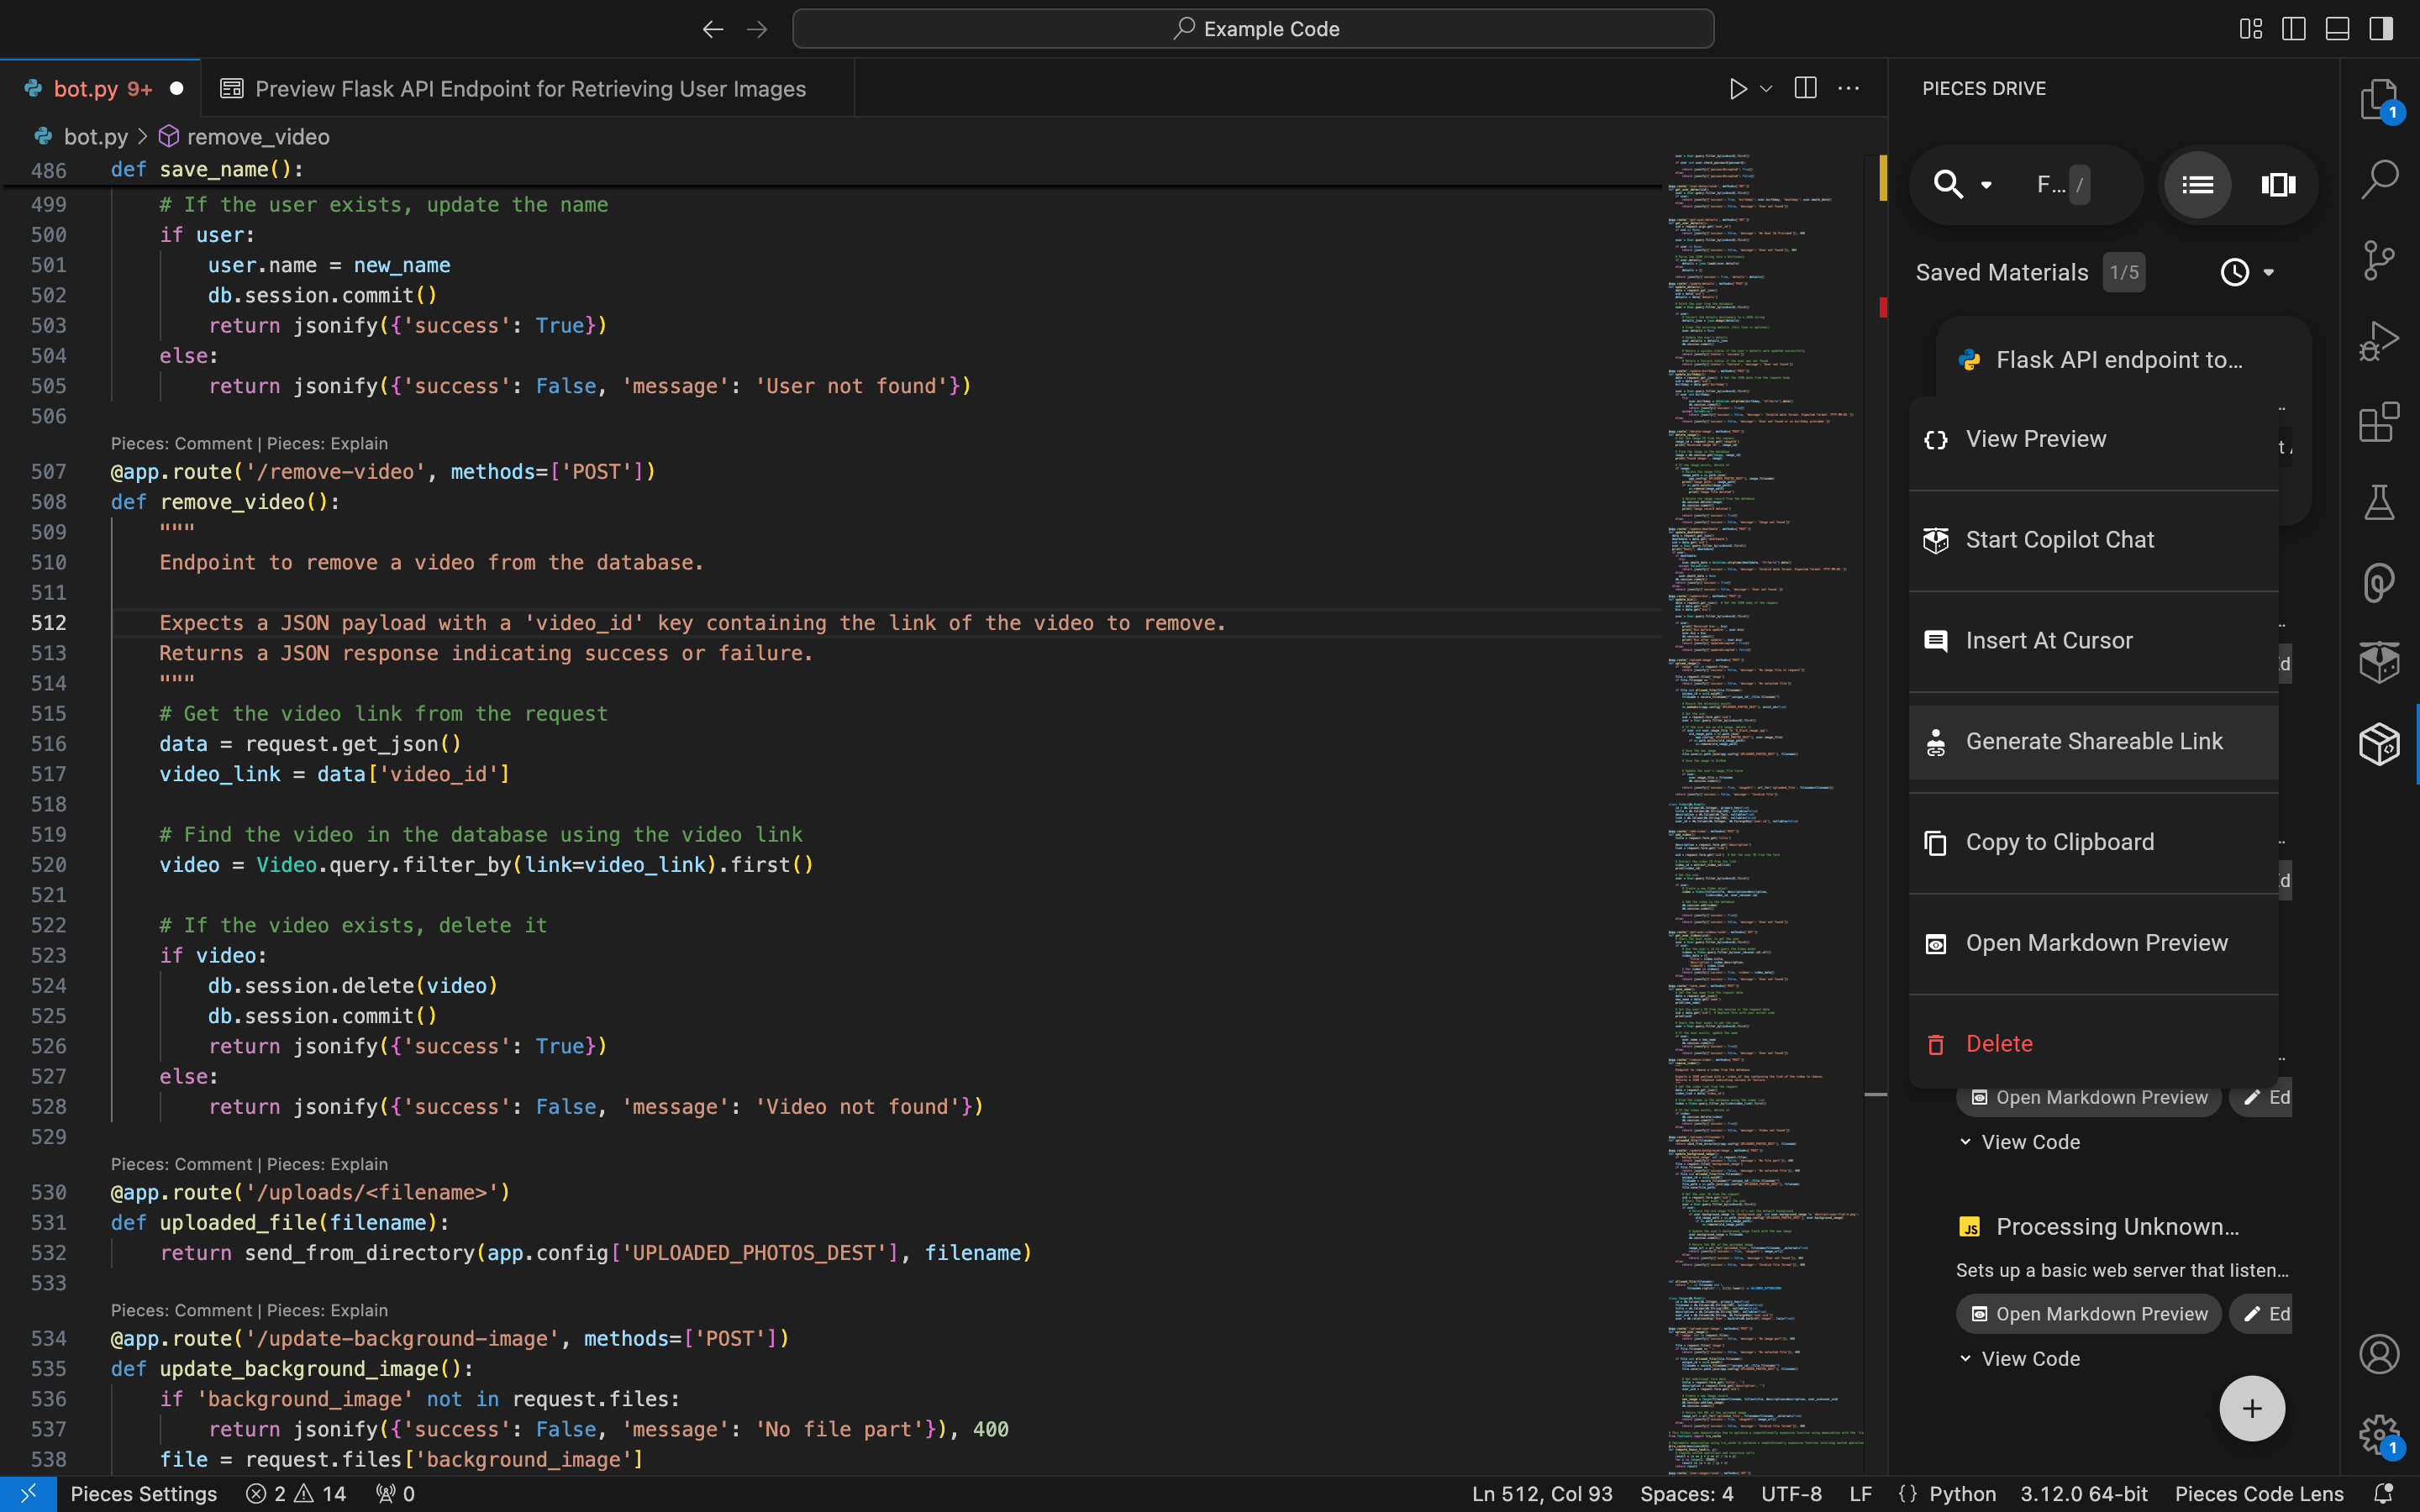Select Python 3.12.0 64-bit interpreter

pyautogui.click(x=2084, y=1493)
